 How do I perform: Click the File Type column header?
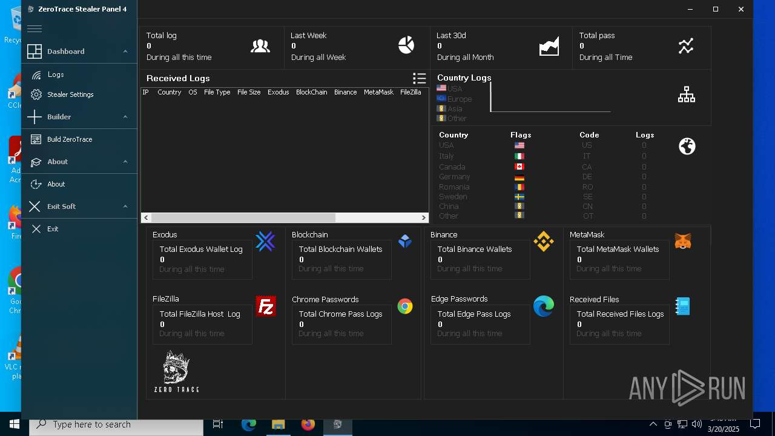pyautogui.click(x=217, y=93)
